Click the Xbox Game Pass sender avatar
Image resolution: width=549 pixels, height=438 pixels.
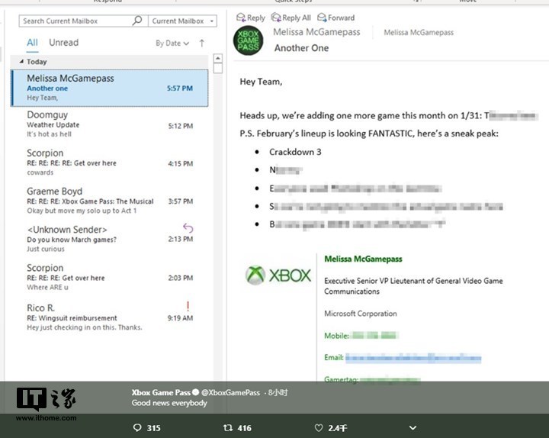[248, 40]
